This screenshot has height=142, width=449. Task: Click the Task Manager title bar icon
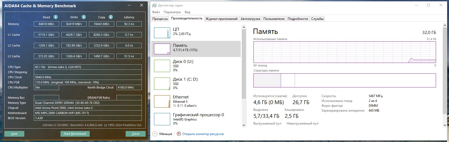click(154, 5)
